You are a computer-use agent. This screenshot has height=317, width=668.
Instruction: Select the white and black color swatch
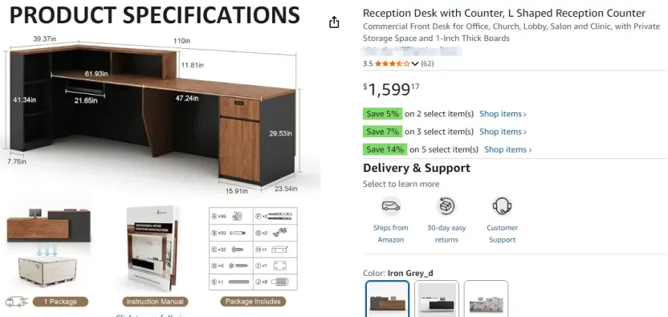[x=437, y=299]
